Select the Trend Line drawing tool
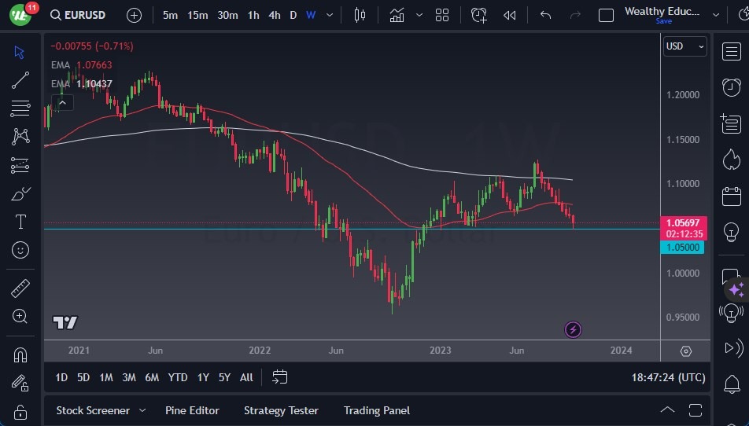Image resolution: width=749 pixels, height=426 pixels. tap(20, 79)
